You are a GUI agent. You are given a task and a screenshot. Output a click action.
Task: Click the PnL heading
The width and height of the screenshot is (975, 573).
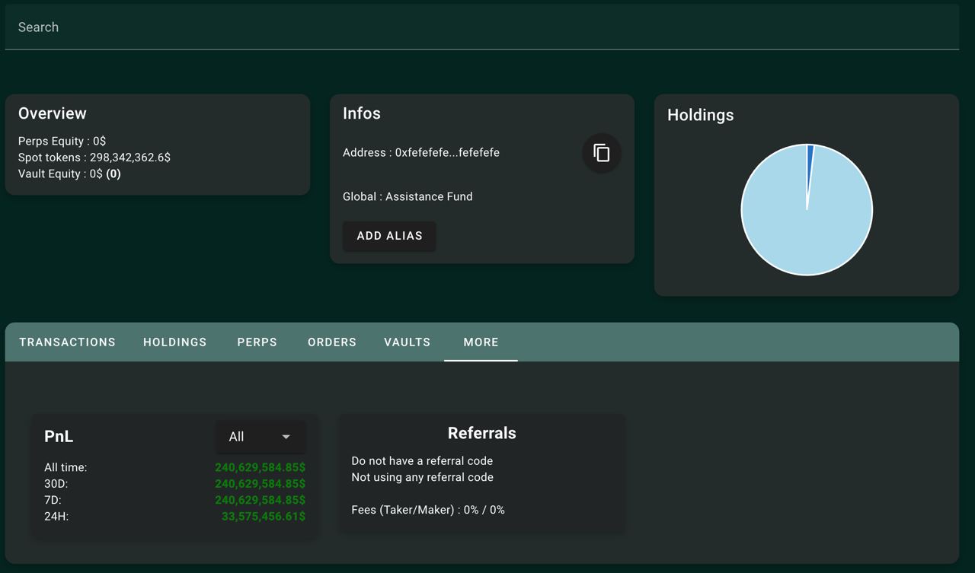click(59, 437)
